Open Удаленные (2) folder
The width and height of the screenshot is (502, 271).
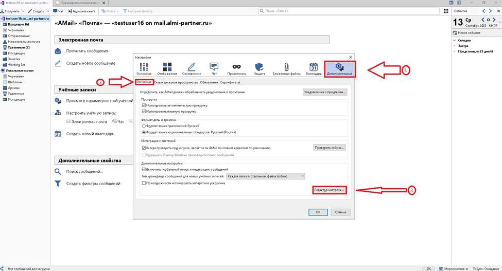click(x=19, y=47)
